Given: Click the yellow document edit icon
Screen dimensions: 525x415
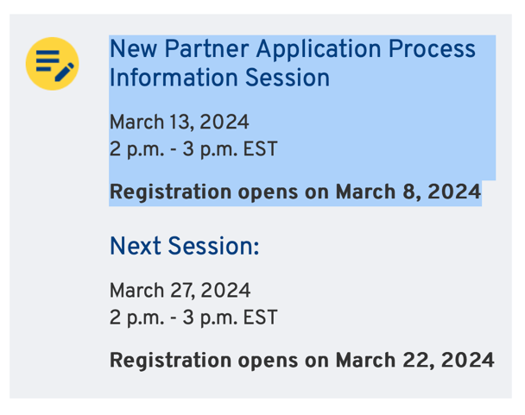Looking at the screenshot, I should pyautogui.click(x=52, y=64).
